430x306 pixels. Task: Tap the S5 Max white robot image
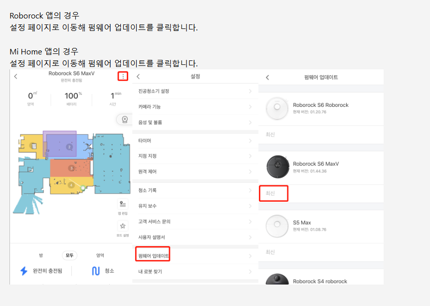tap(277, 226)
